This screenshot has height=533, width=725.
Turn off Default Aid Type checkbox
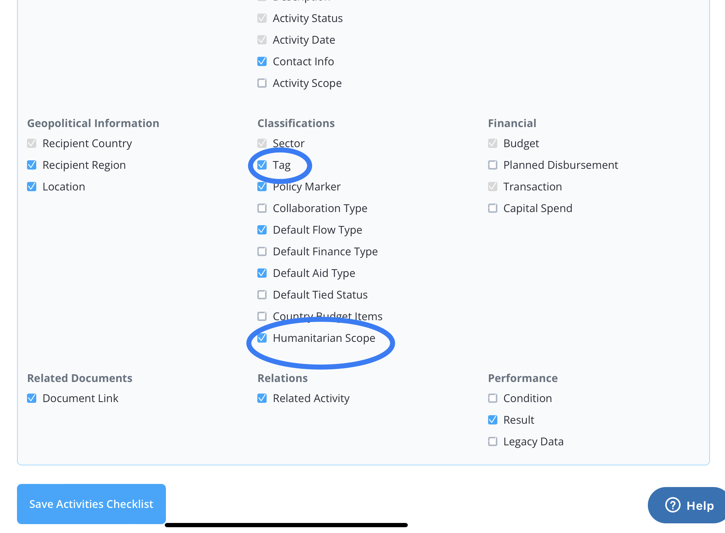262,273
